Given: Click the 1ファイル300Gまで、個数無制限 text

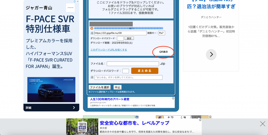Looking at the screenshot, I should point(131,13).
